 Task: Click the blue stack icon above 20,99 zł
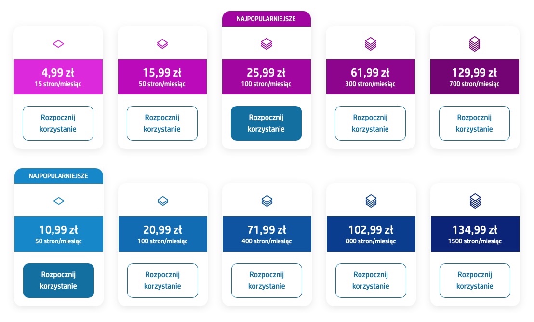163,201
